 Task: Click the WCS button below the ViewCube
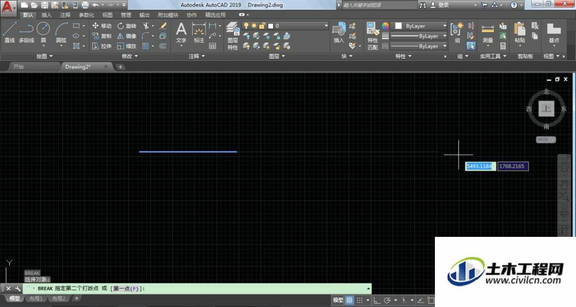[x=545, y=139]
